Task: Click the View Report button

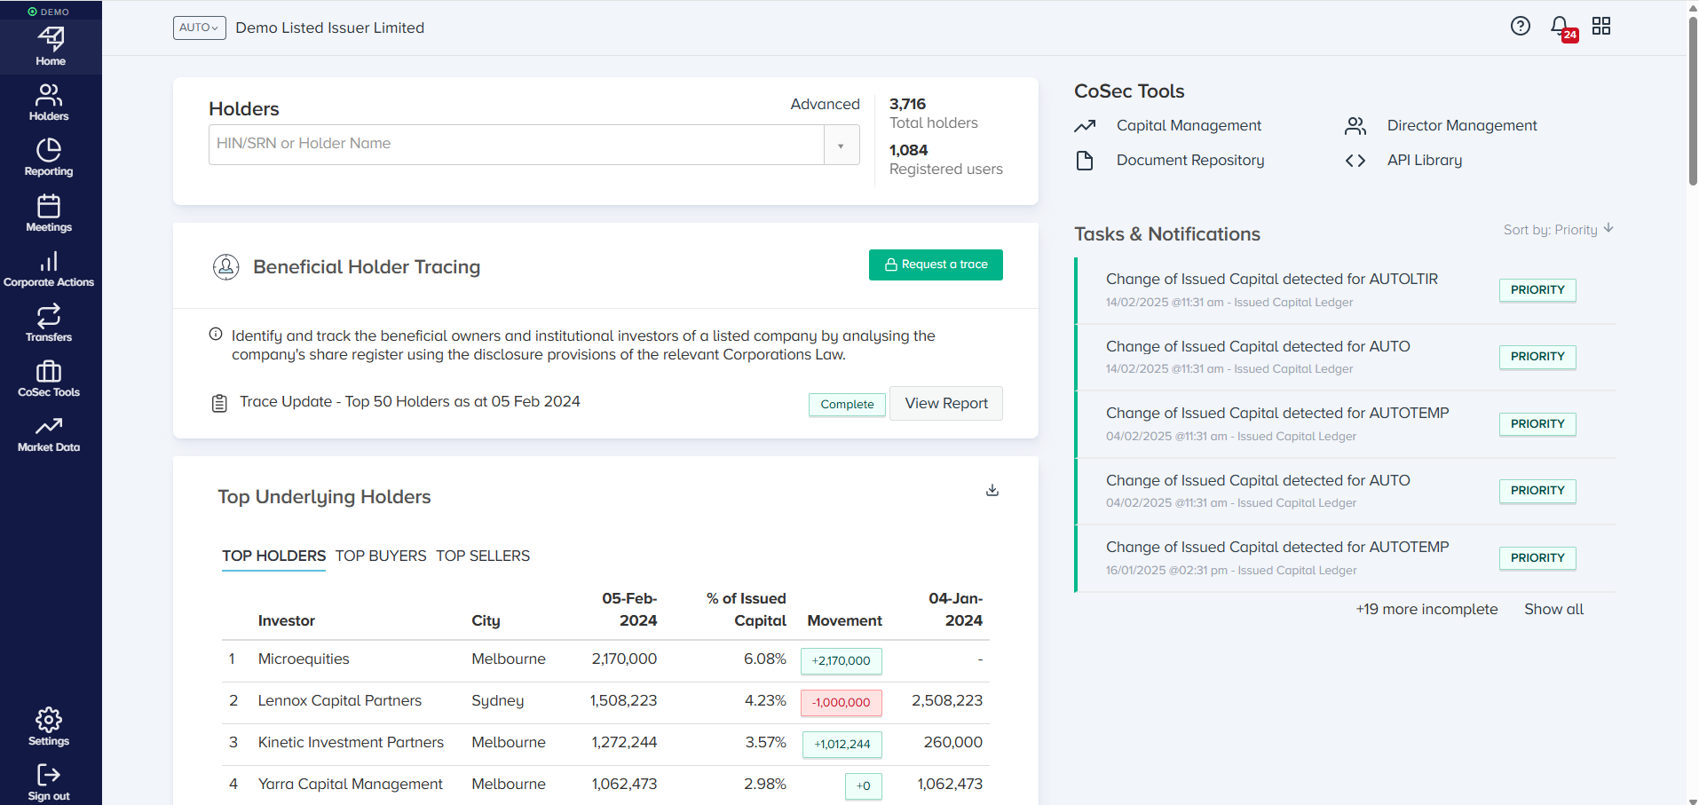Action: (x=946, y=404)
